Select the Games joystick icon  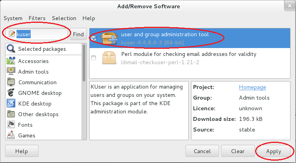(x=11, y=135)
